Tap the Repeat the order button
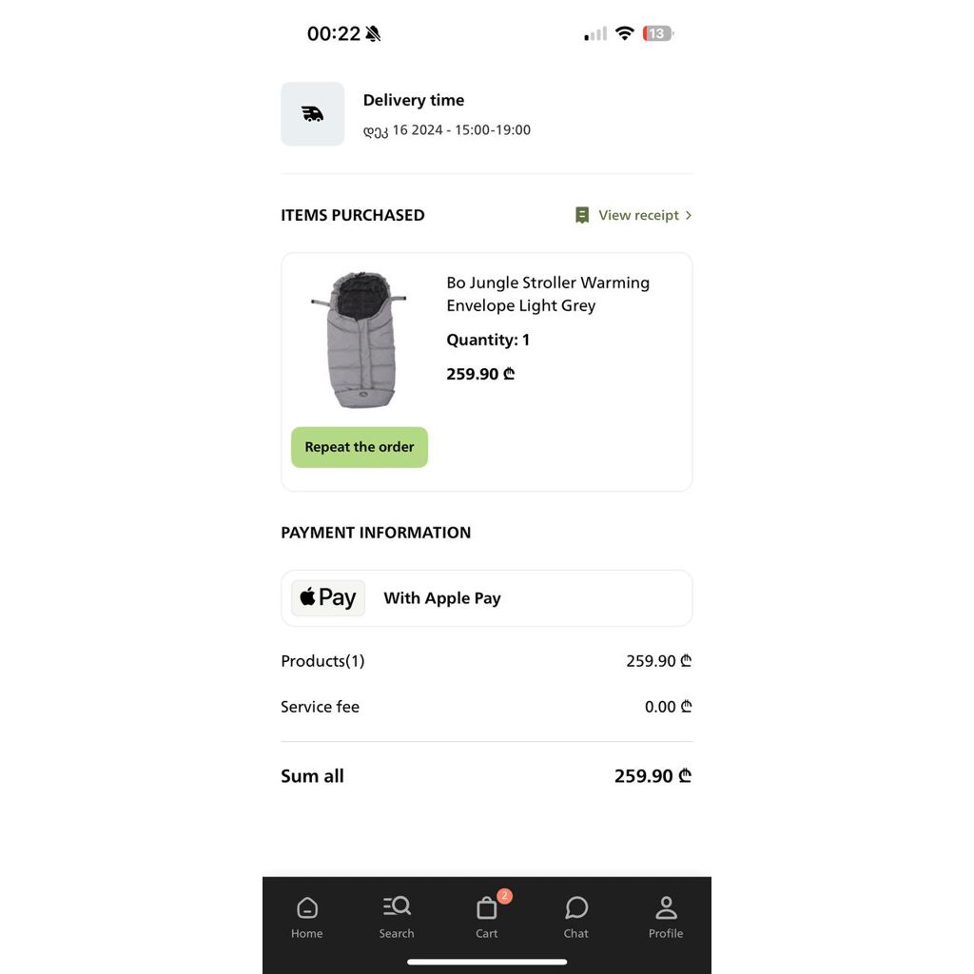Viewport: 974px width, 974px height. coord(359,447)
